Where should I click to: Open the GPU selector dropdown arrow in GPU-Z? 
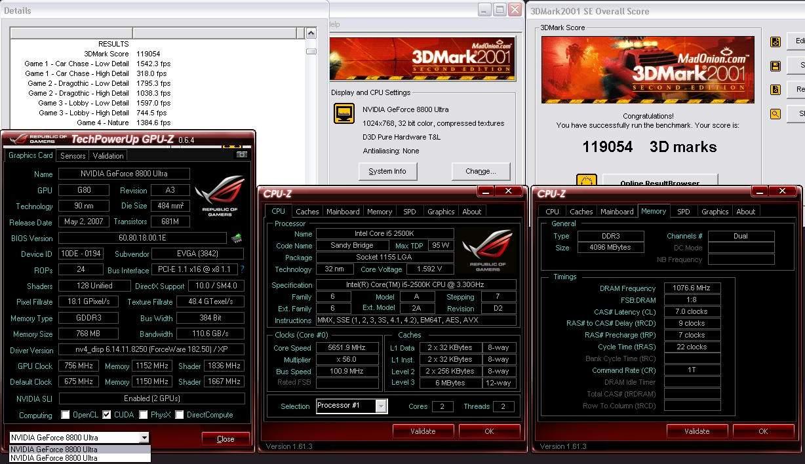[144, 438]
